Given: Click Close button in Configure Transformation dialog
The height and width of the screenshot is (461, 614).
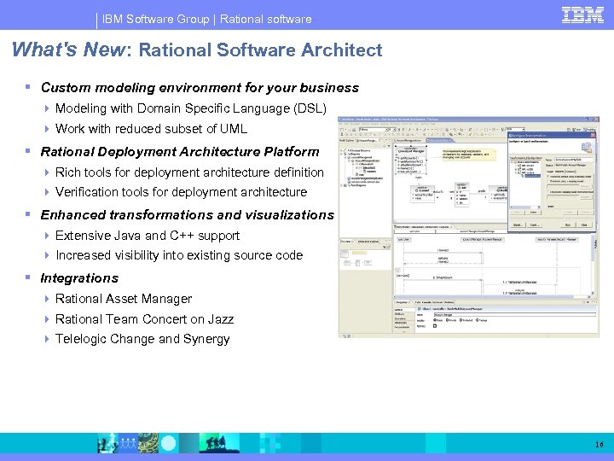Looking at the screenshot, I should click(584, 225).
